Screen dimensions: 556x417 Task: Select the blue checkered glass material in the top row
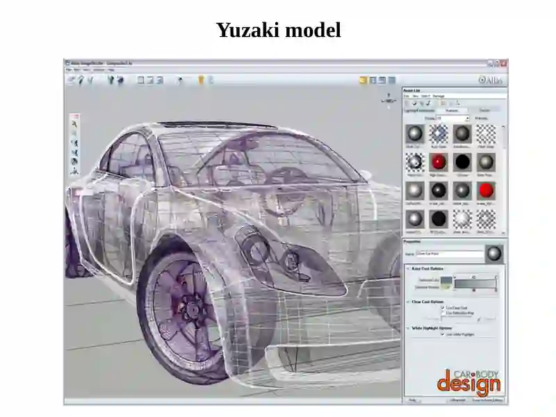coord(439,133)
